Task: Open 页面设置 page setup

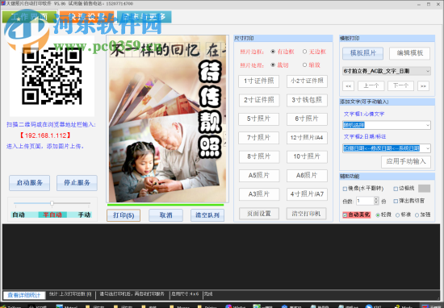Action: pyautogui.click(x=259, y=214)
